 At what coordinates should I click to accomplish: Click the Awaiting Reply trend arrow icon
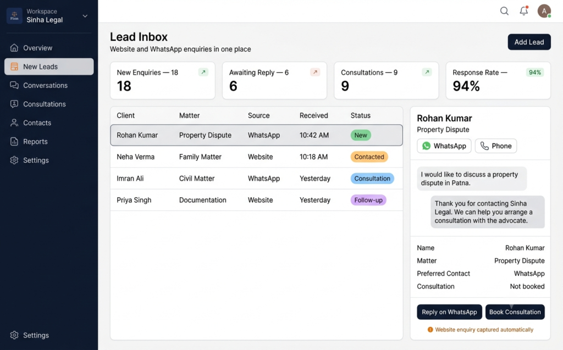pyautogui.click(x=315, y=72)
